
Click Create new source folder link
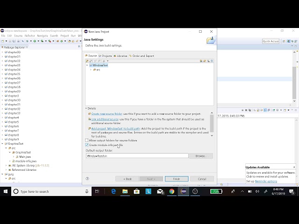(107, 114)
